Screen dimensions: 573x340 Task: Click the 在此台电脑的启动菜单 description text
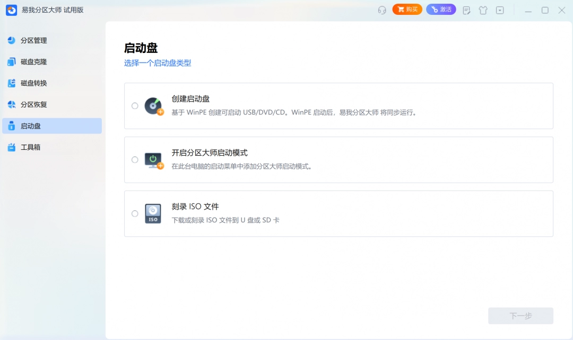242,166
